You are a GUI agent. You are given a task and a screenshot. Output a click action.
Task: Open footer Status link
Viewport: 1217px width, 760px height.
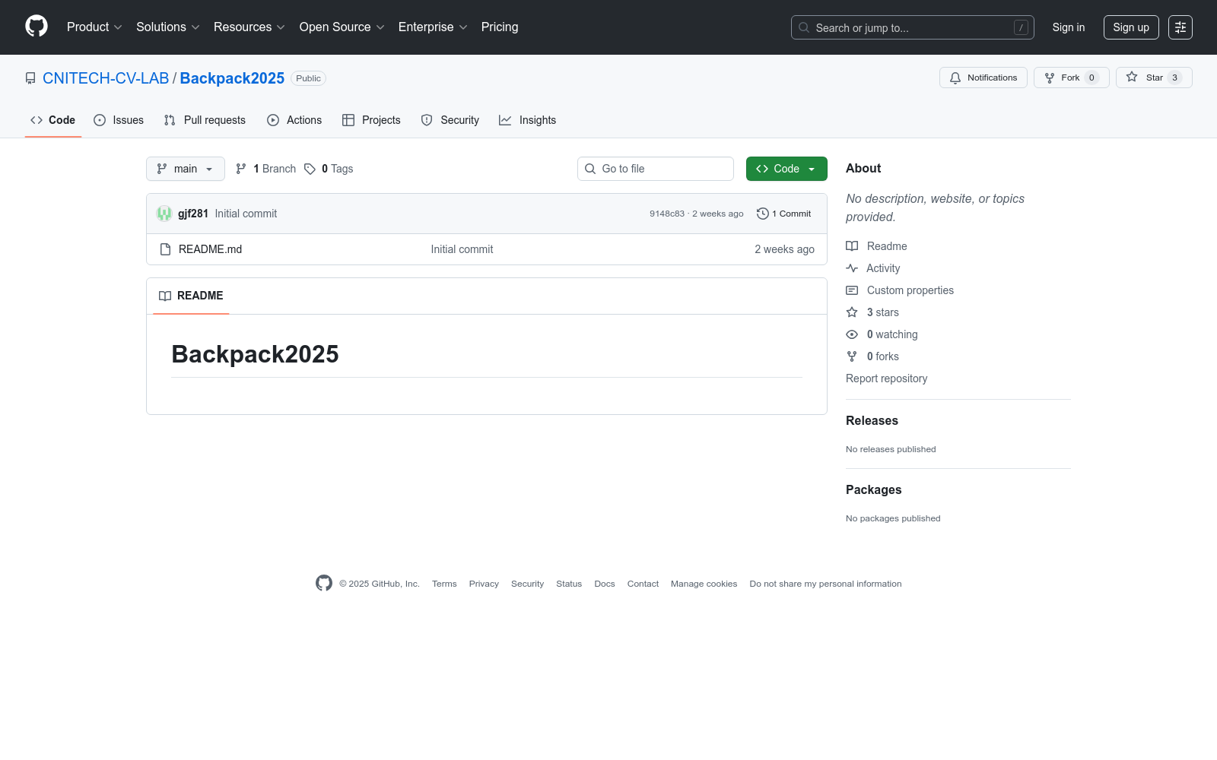coord(569,584)
